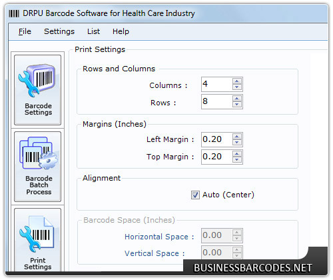
Task: Select the Barcode Batch Process icon
Action: tap(37, 167)
